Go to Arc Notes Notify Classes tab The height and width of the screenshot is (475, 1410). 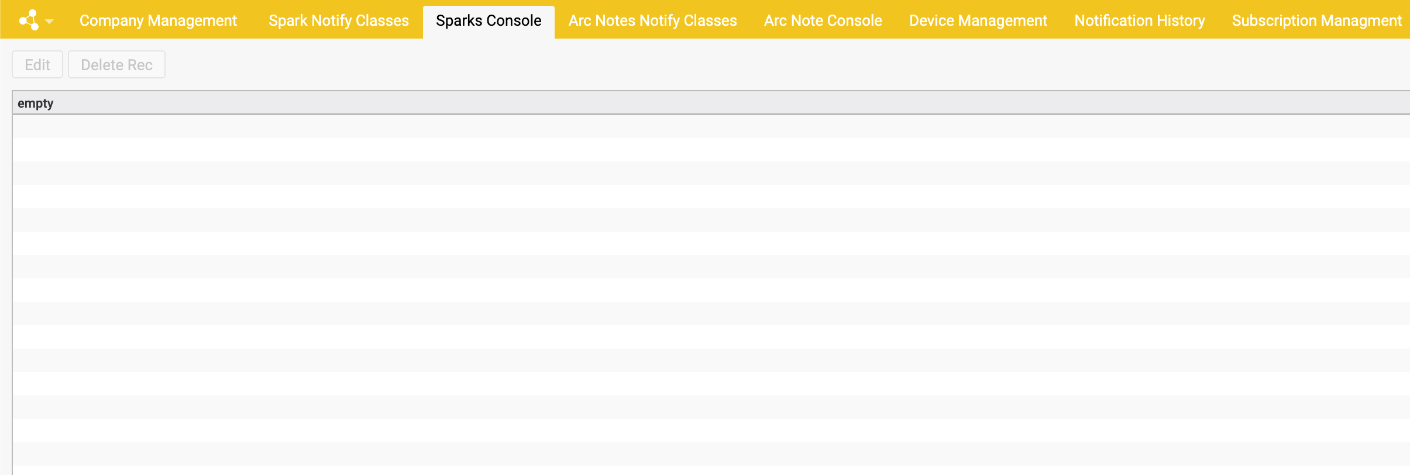point(652,20)
